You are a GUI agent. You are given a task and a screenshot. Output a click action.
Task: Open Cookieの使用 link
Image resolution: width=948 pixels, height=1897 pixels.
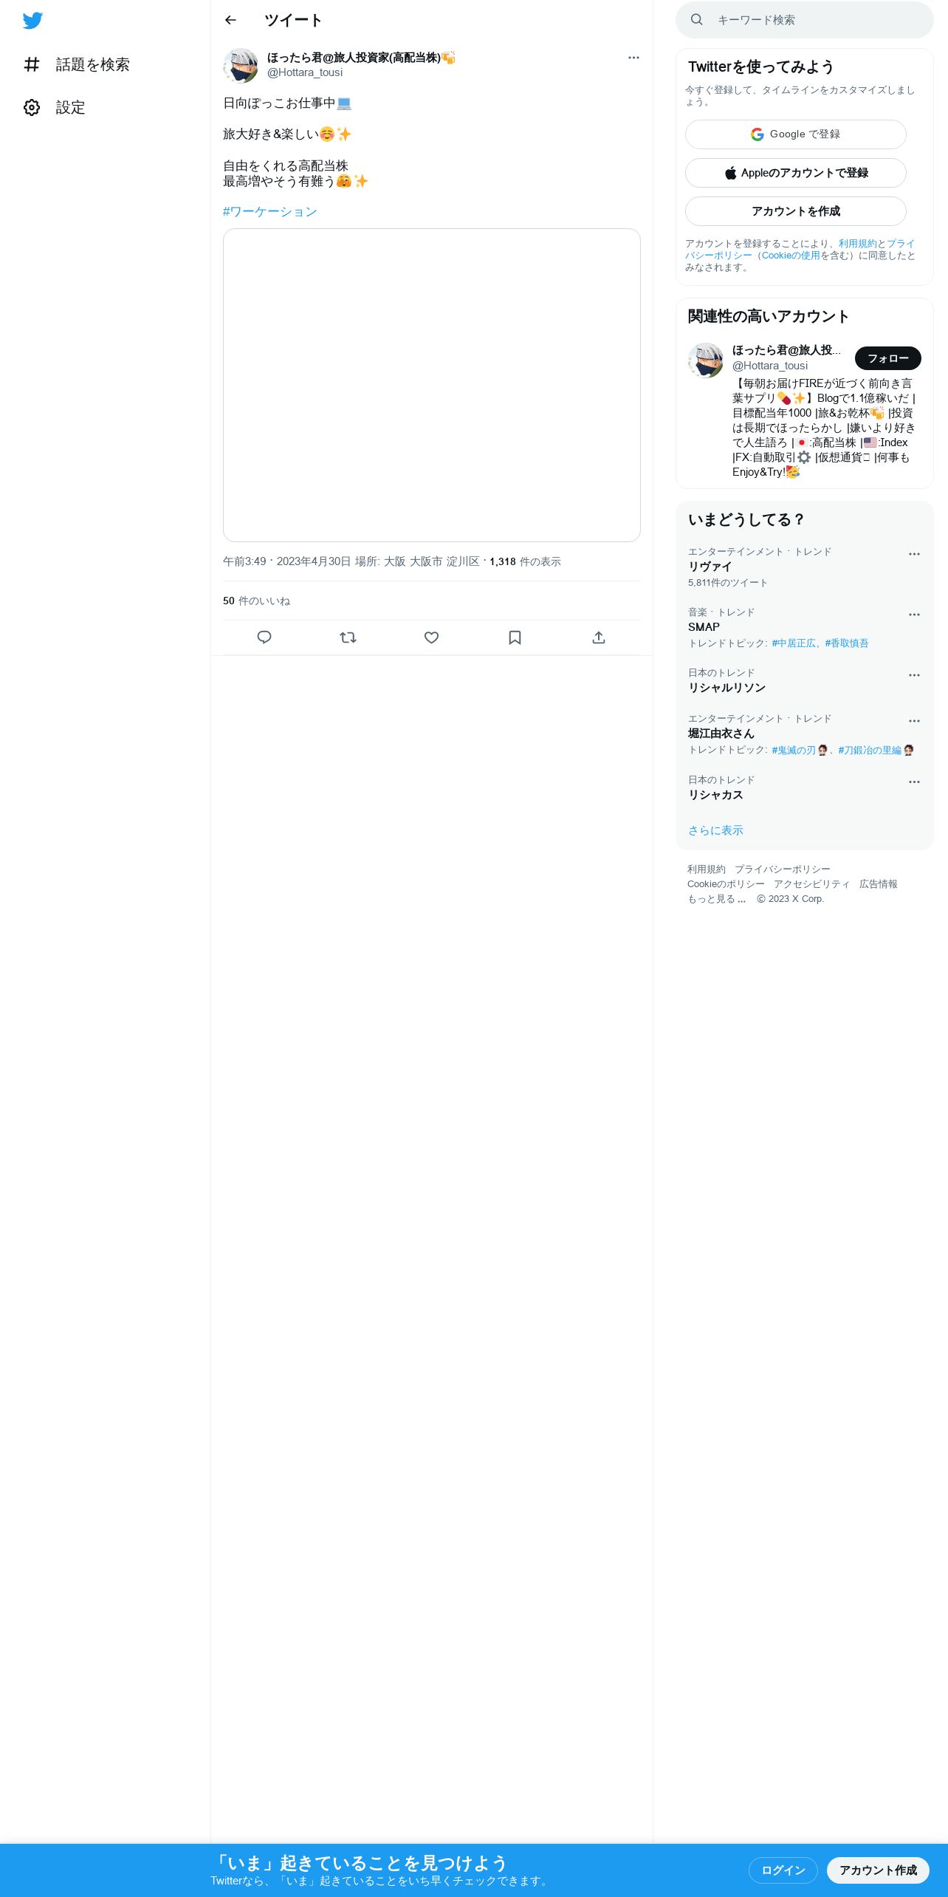[791, 256]
